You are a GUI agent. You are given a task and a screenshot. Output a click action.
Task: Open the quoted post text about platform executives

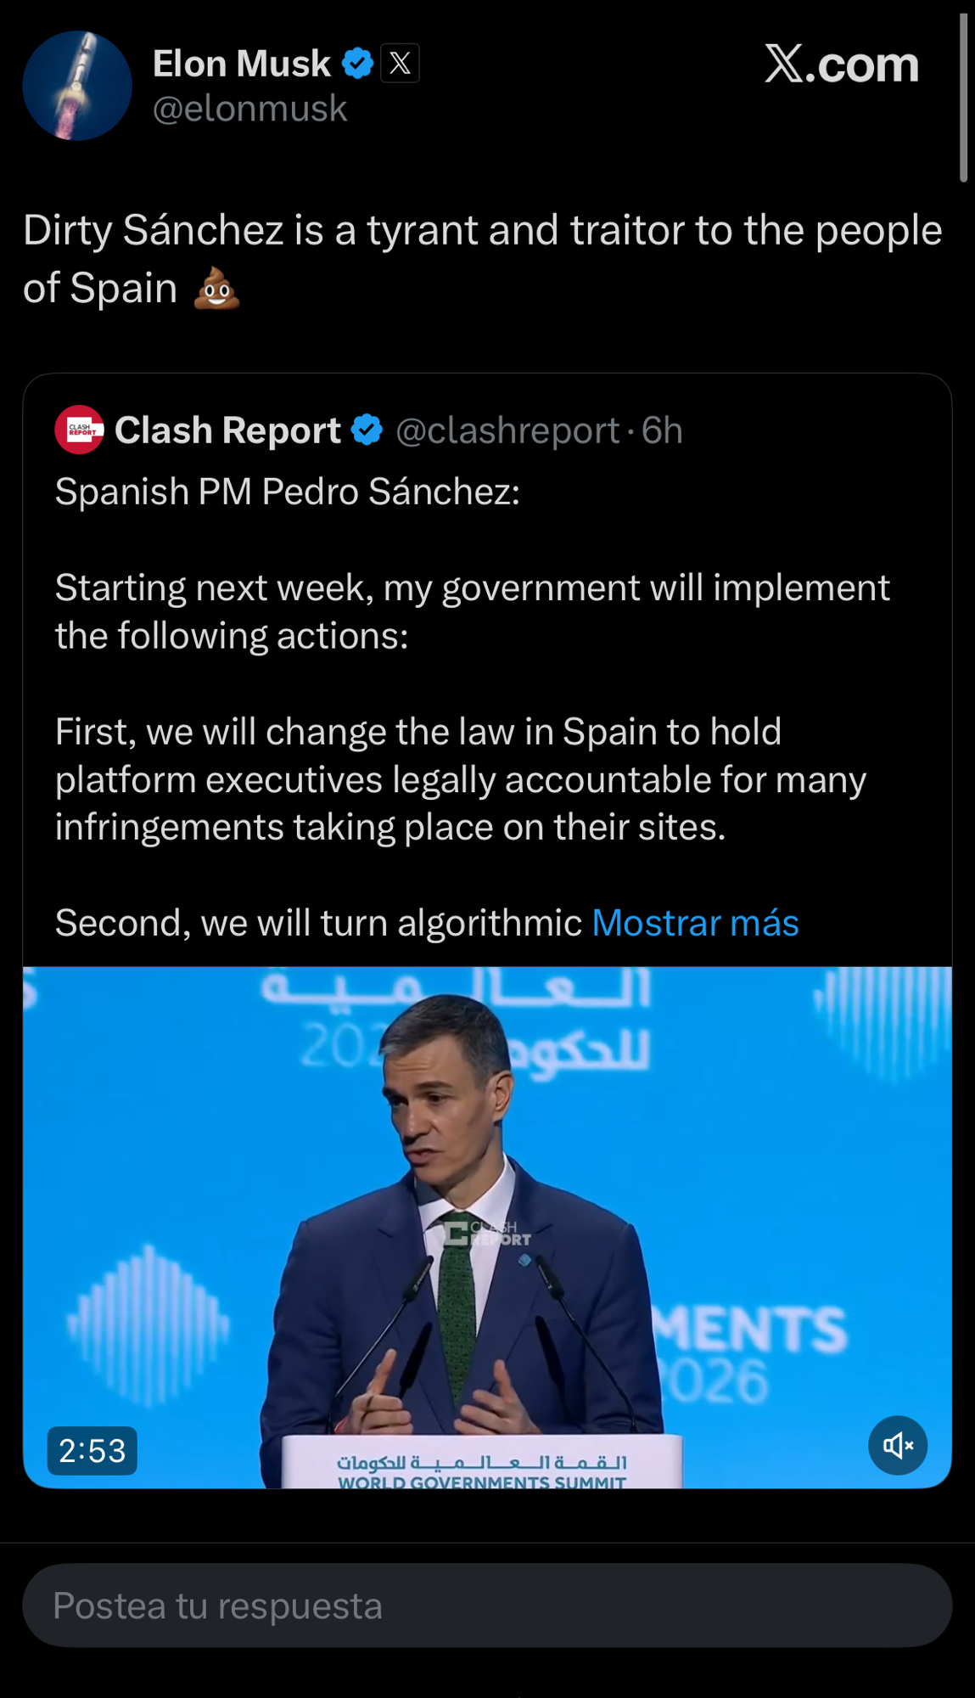[x=461, y=779]
